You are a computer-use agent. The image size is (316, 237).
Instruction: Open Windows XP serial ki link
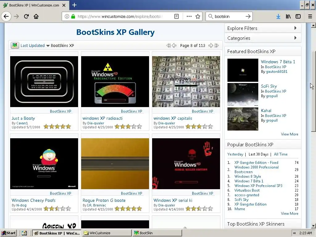coord(173,200)
